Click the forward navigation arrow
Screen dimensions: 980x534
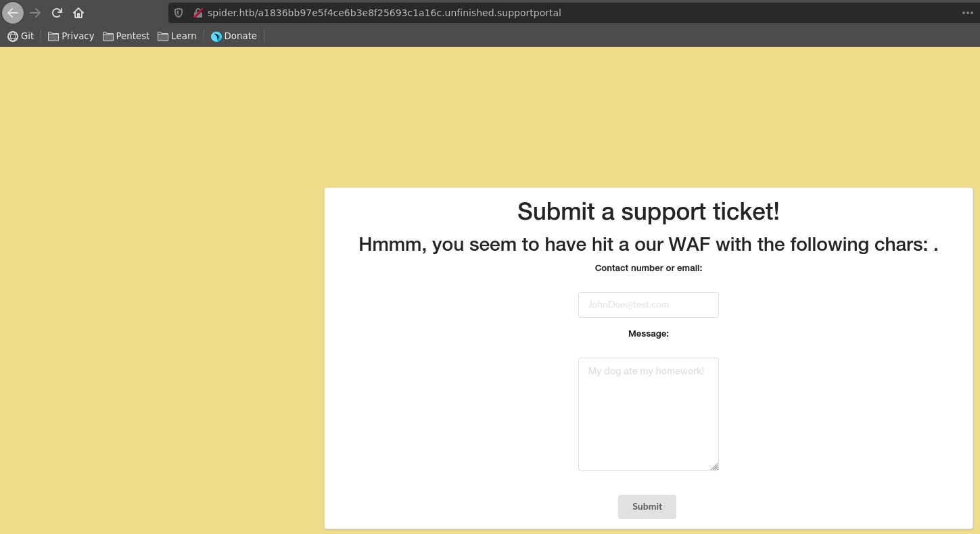35,13
